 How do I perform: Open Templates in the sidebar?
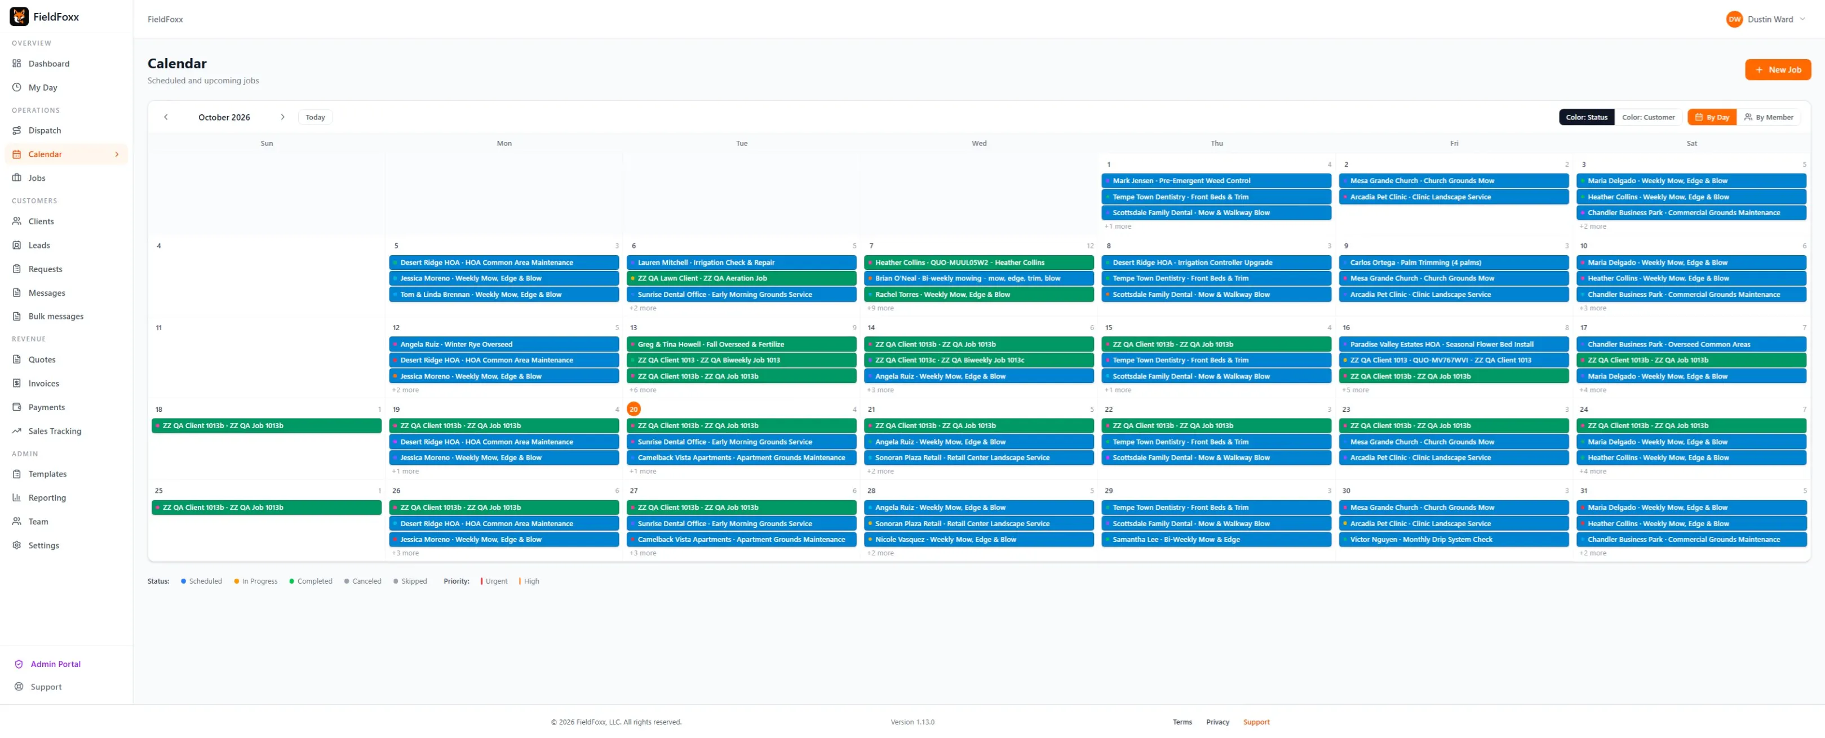click(67, 474)
